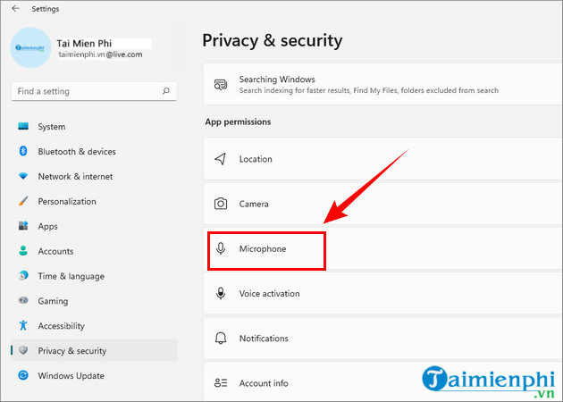The height and width of the screenshot is (402, 563).
Task: Open Voice activation permissions
Action: [x=382, y=293]
